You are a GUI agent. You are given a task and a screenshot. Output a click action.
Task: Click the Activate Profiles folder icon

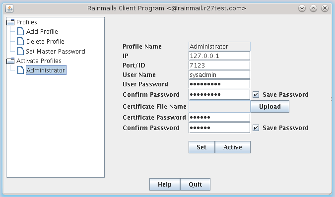pyautogui.click(x=10, y=61)
